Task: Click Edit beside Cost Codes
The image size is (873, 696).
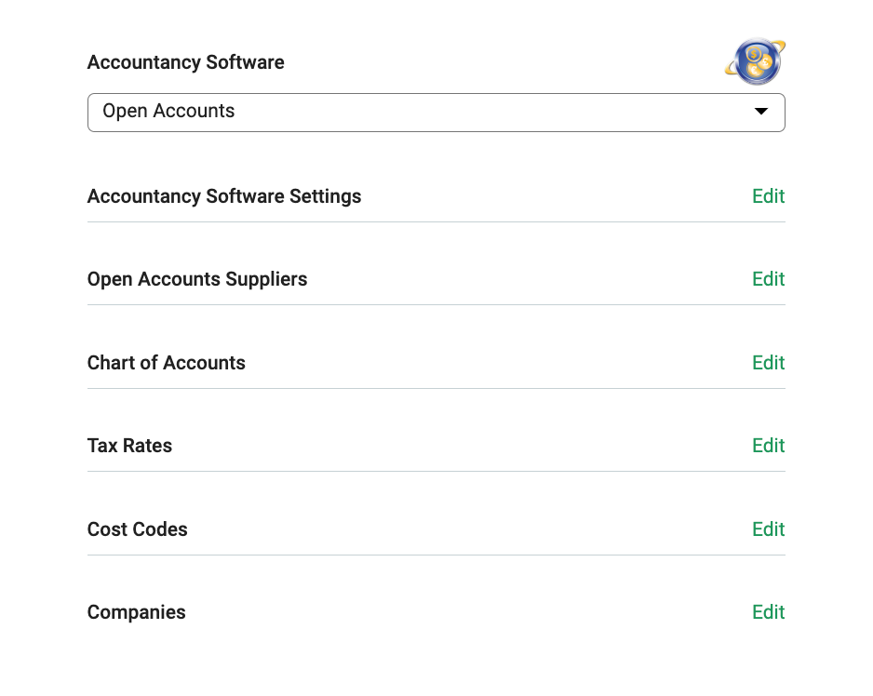Action: pos(769,529)
